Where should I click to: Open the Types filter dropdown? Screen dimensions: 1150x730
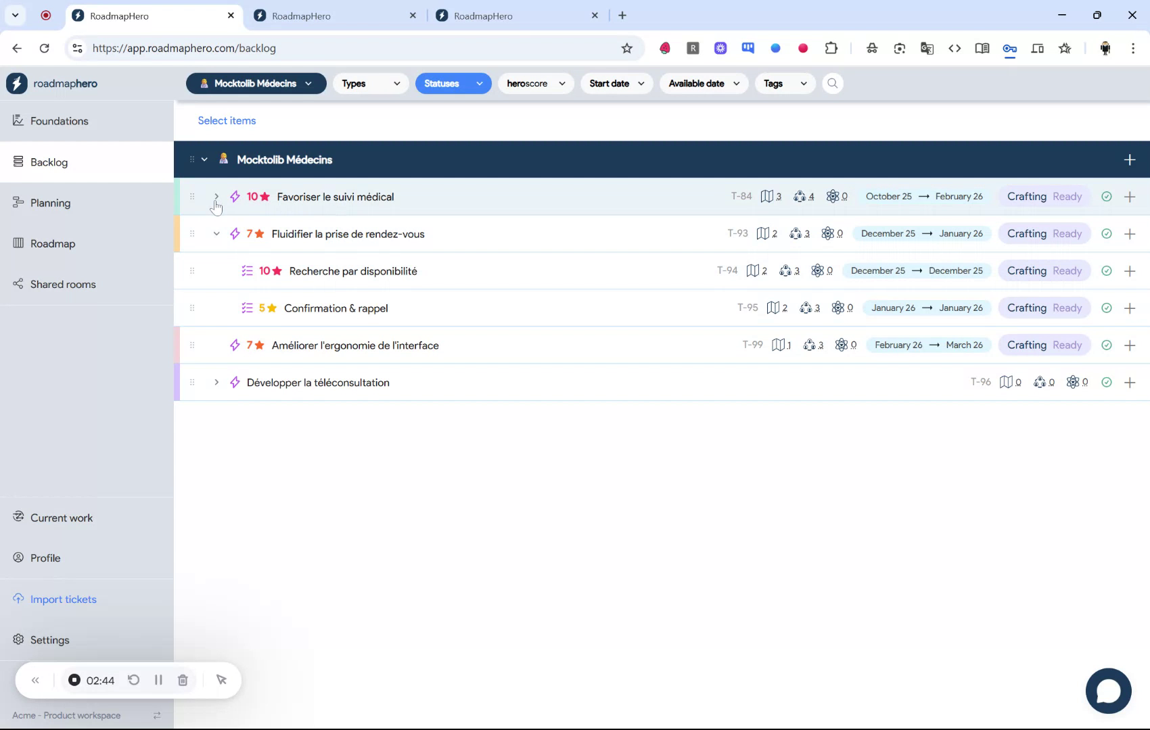click(x=370, y=83)
